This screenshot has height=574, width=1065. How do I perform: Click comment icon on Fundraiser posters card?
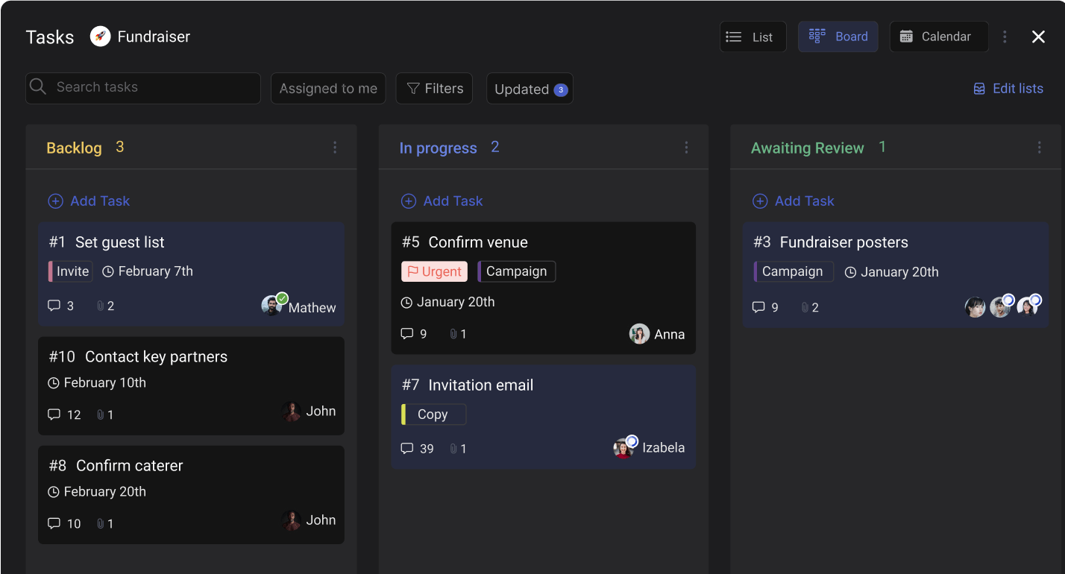tap(758, 307)
